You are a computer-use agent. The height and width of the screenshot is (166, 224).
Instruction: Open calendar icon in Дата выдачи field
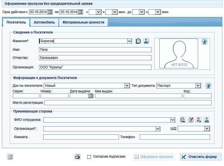91,96
